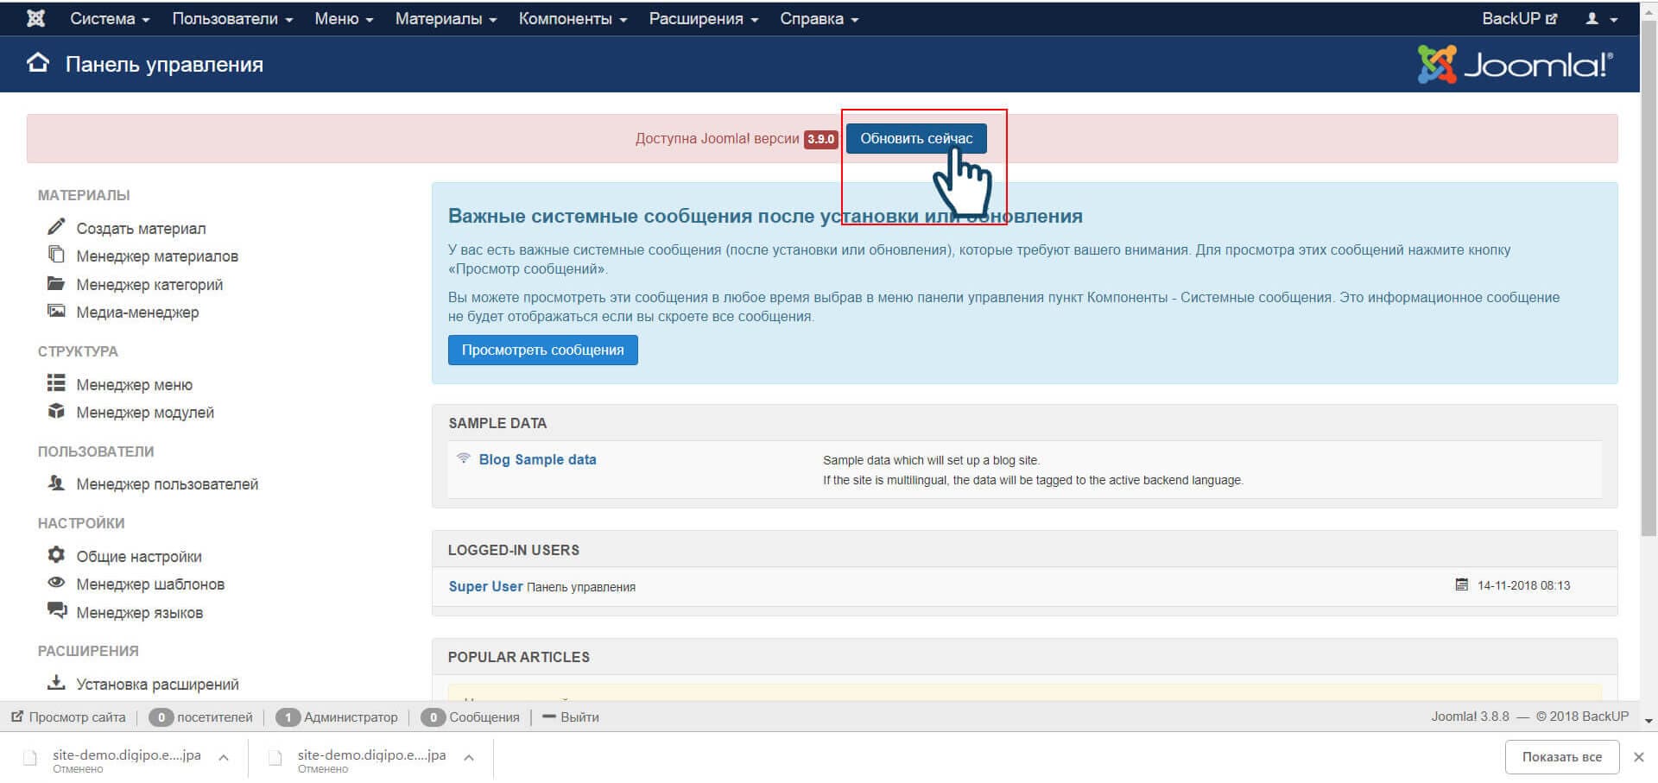
Task: Click the page vertical scrollbar
Action: click(x=1649, y=285)
